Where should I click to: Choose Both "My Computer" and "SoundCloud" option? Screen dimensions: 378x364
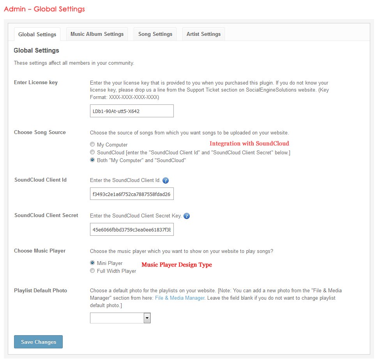[x=92, y=160]
